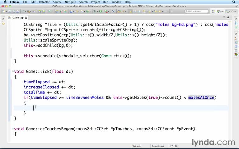
Task: Open the Eclipse application menu
Action: (x=15, y=2)
